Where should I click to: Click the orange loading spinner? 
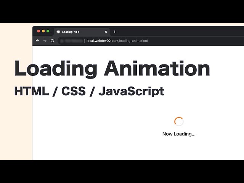point(179,122)
